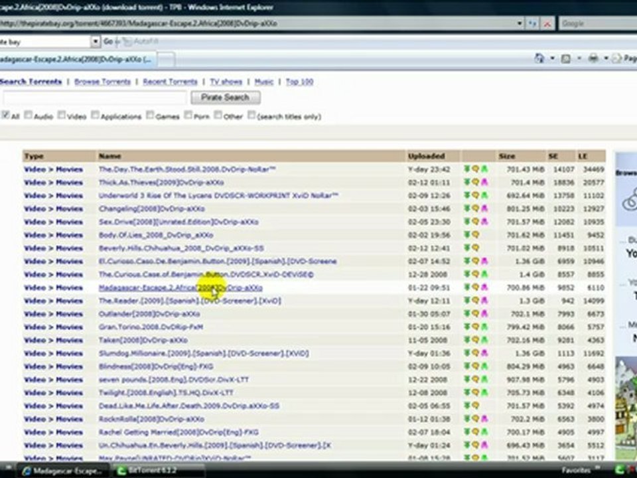Click the red Stop button beside address bar
Screen dimensions: 637x478
pos(547,24)
